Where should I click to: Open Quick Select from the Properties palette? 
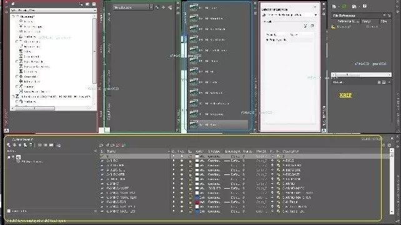click(170, 7)
